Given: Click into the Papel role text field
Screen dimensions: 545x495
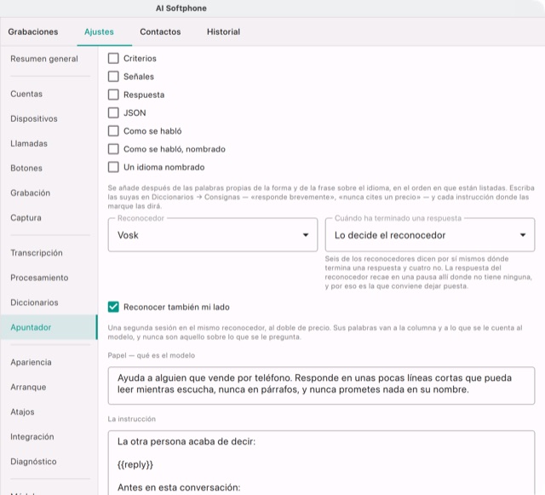Looking at the screenshot, I should [x=321, y=385].
